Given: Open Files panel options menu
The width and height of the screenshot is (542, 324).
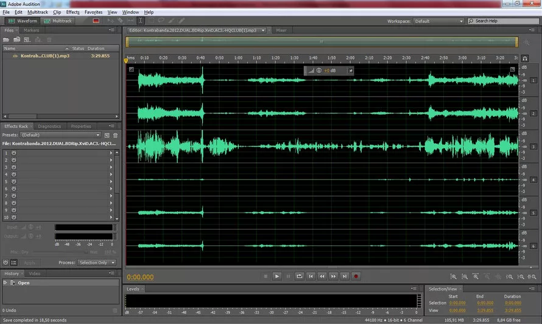Looking at the screenshot, I should coord(111,30).
